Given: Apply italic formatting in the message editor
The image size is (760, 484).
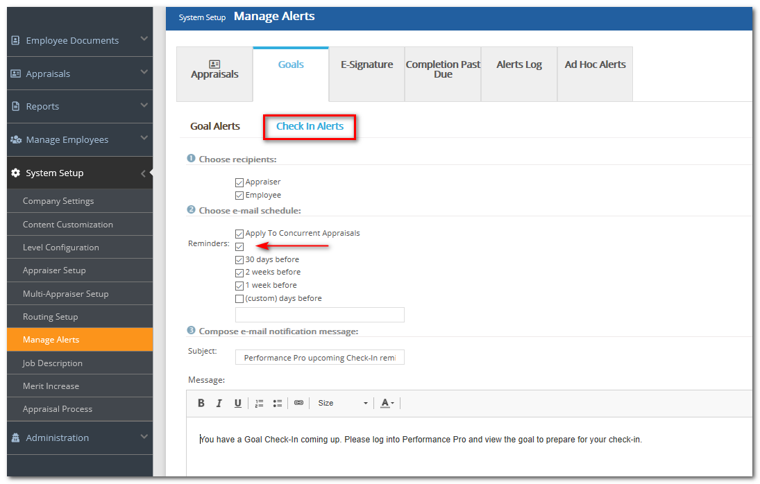Looking at the screenshot, I should tap(219, 403).
